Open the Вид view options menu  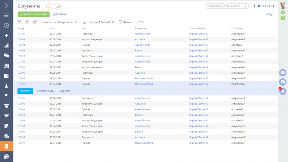click(270, 14)
